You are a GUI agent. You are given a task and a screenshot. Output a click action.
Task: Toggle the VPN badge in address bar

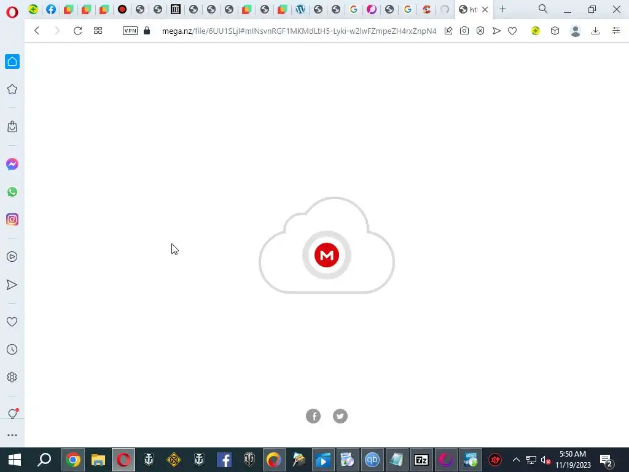(x=130, y=31)
